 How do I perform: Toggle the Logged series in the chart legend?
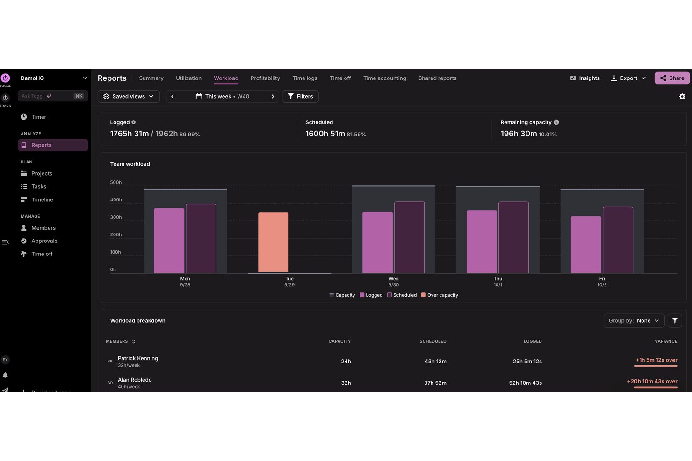371,295
